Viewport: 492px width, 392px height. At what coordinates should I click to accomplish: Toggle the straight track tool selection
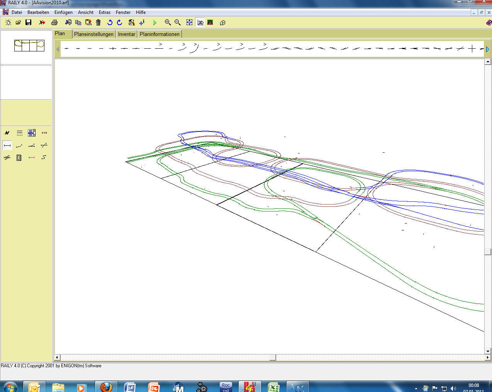(7, 145)
